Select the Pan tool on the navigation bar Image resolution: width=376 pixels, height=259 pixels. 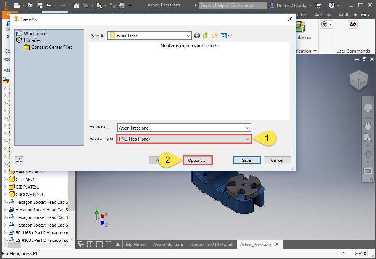click(x=368, y=125)
